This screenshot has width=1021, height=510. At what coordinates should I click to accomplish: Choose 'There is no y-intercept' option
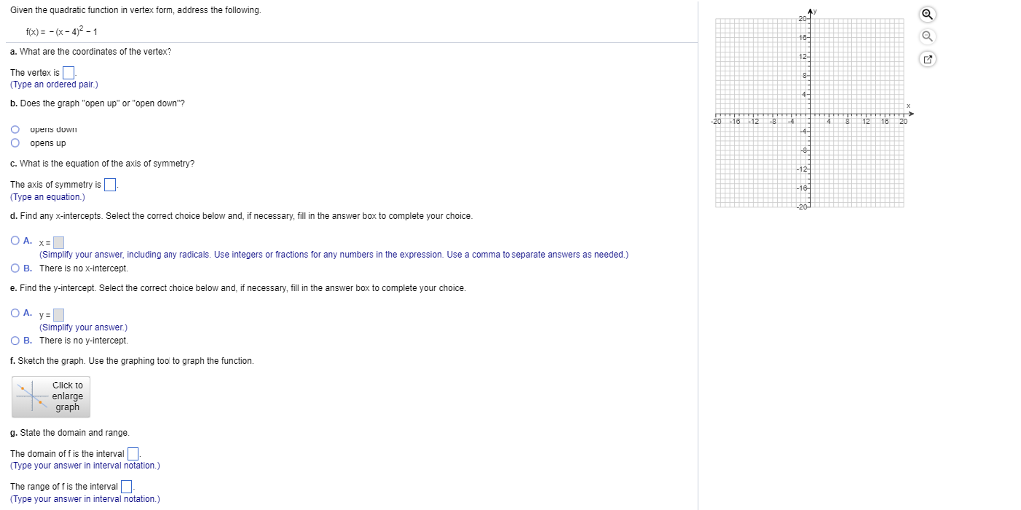coord(15,340)
